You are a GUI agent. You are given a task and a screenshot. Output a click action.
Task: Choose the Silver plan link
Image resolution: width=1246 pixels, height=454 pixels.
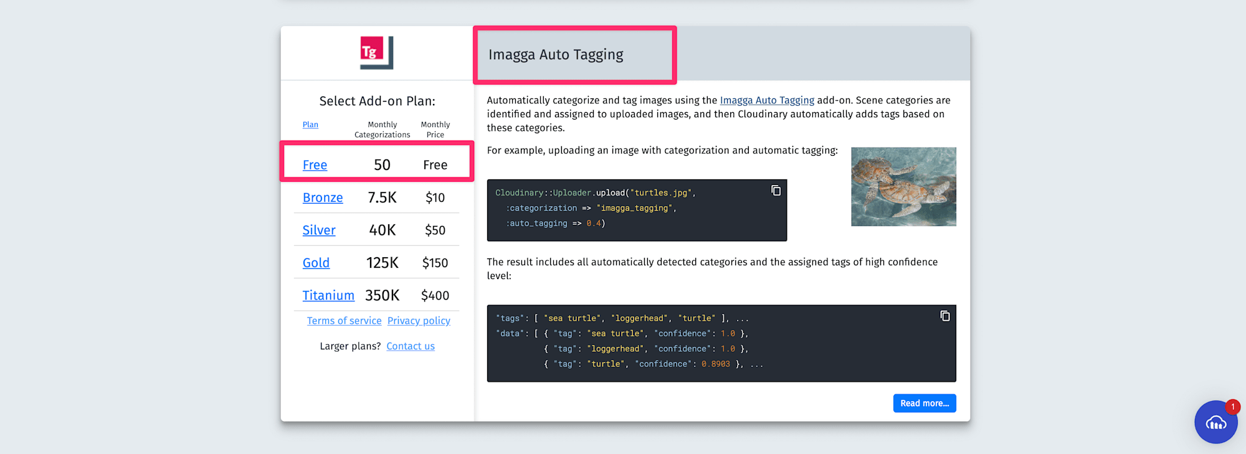point(319,230)
